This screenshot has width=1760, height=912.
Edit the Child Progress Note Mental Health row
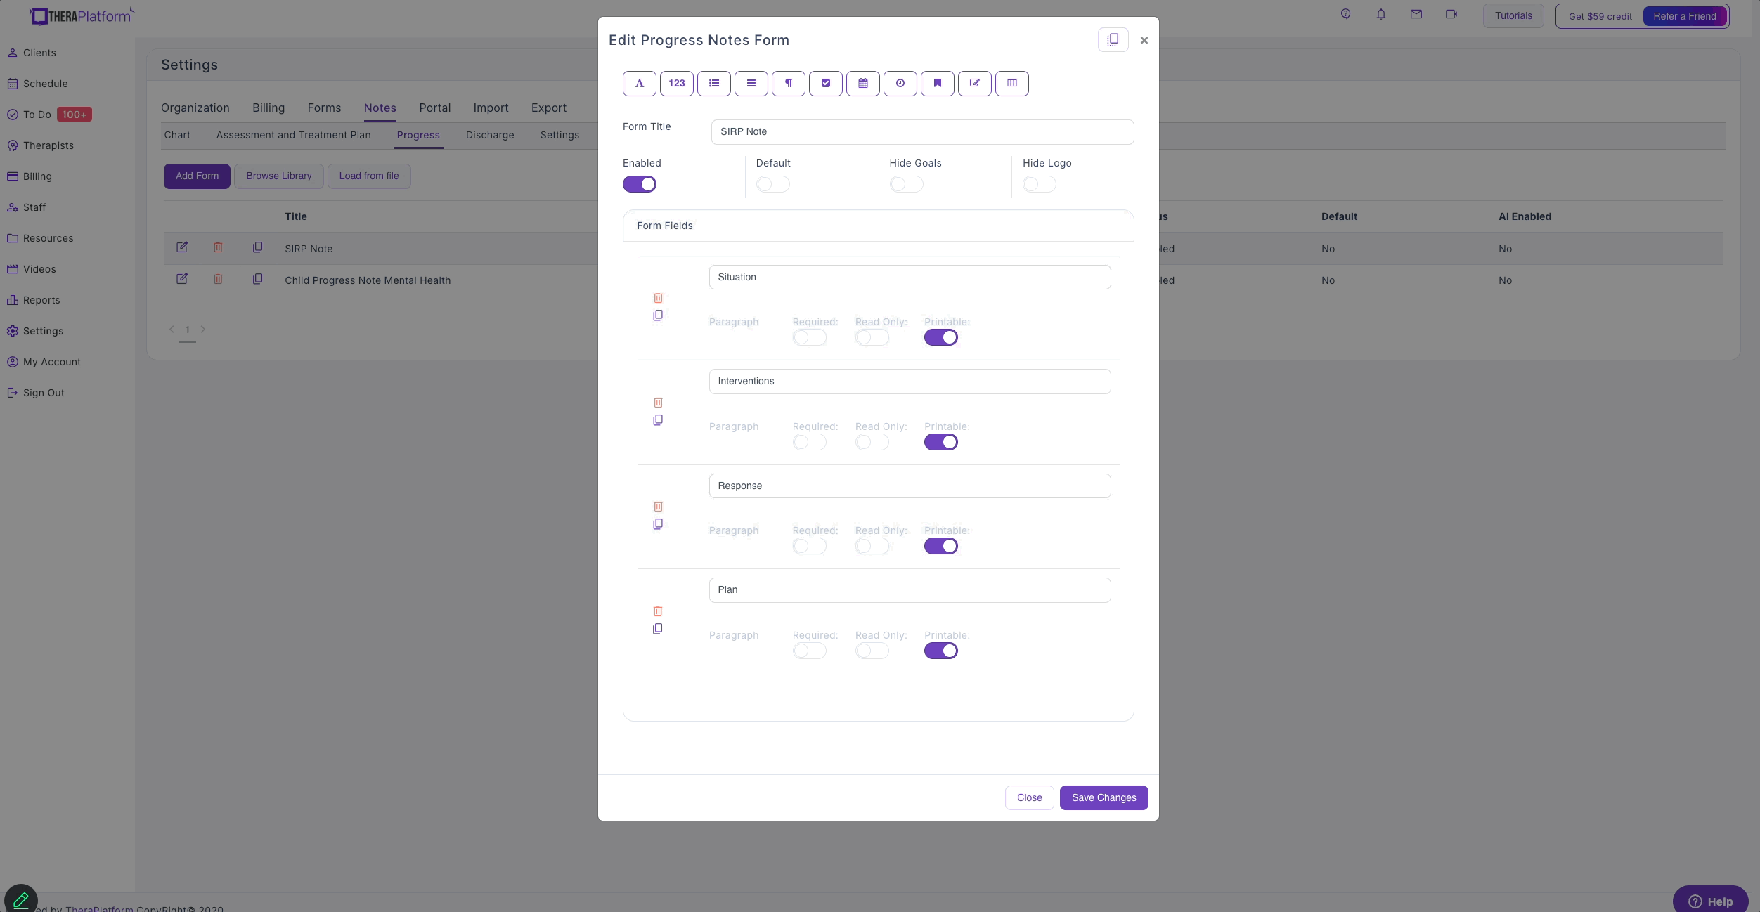[x=182, y=279]
